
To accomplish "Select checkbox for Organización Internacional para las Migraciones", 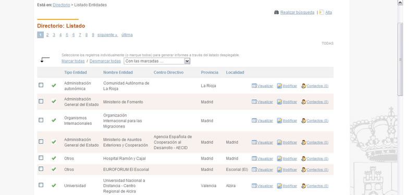I will [x=41, y=120].
